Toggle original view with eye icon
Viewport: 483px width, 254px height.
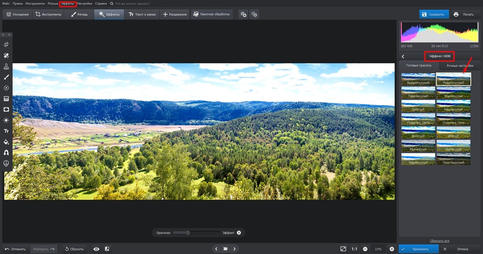(97, 249)
